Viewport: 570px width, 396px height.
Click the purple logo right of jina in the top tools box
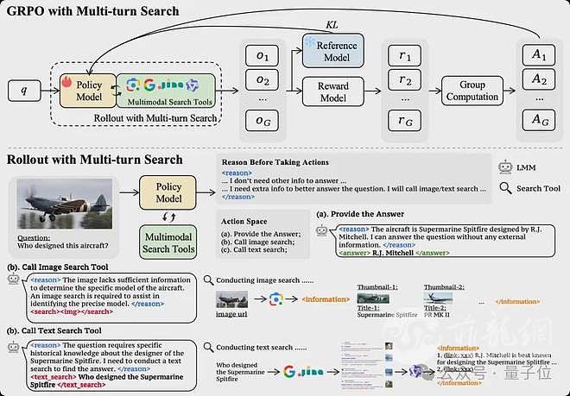pos(193,85)
